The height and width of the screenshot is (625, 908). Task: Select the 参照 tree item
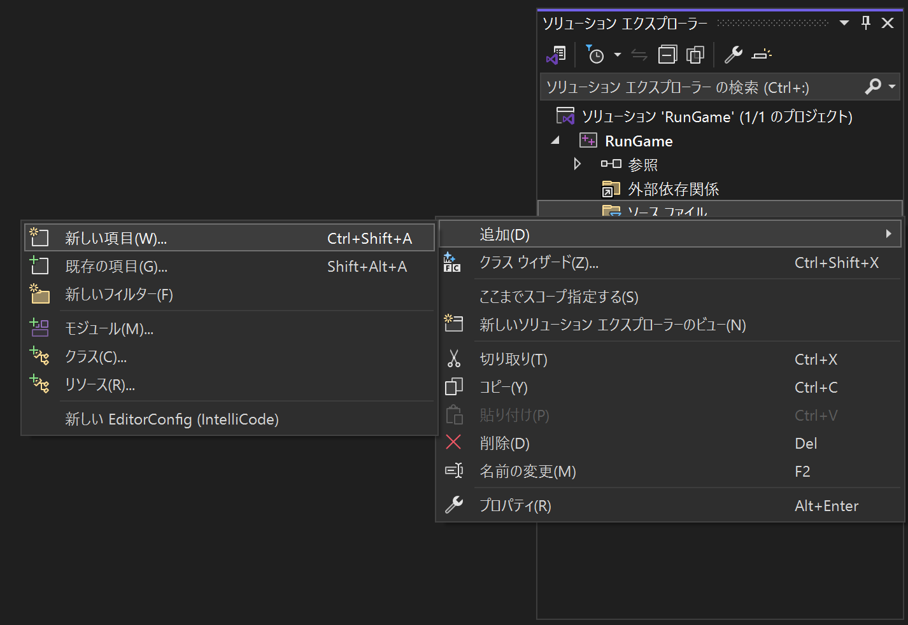[x=642, y=165]
